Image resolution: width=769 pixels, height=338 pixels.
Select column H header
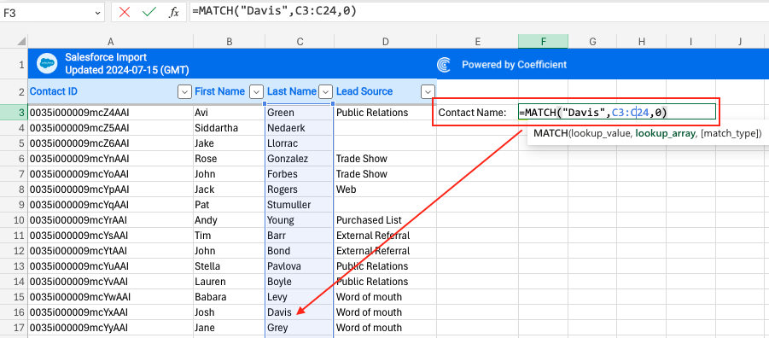[x=642, y=42]
